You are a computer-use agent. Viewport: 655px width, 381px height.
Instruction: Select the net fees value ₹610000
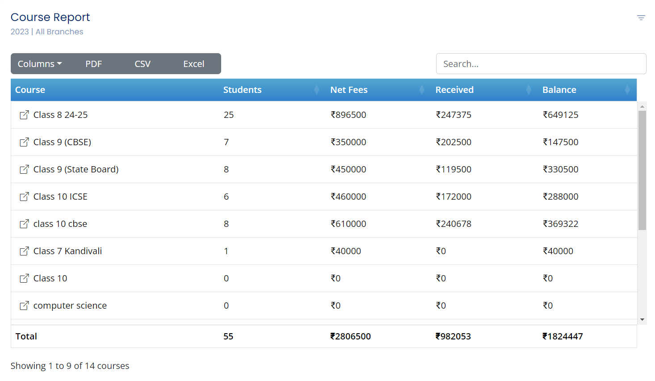pyautogui.click(x=348, y=224)
